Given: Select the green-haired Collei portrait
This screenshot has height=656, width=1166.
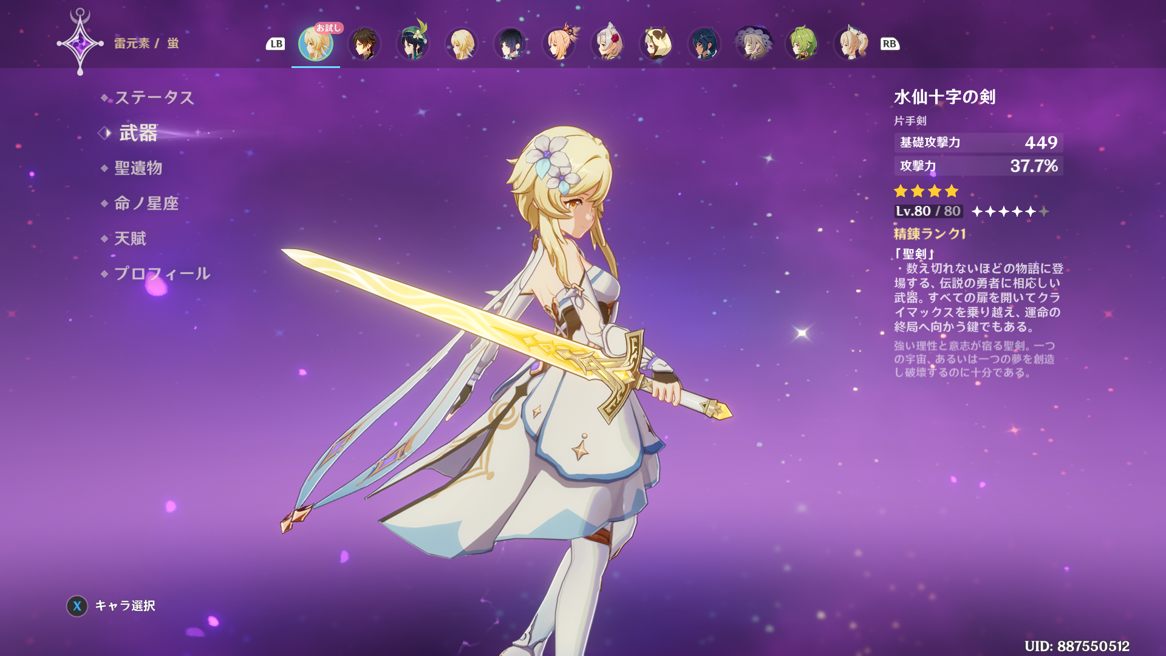Looking at the screenshot, I should (x=802, y=44).
